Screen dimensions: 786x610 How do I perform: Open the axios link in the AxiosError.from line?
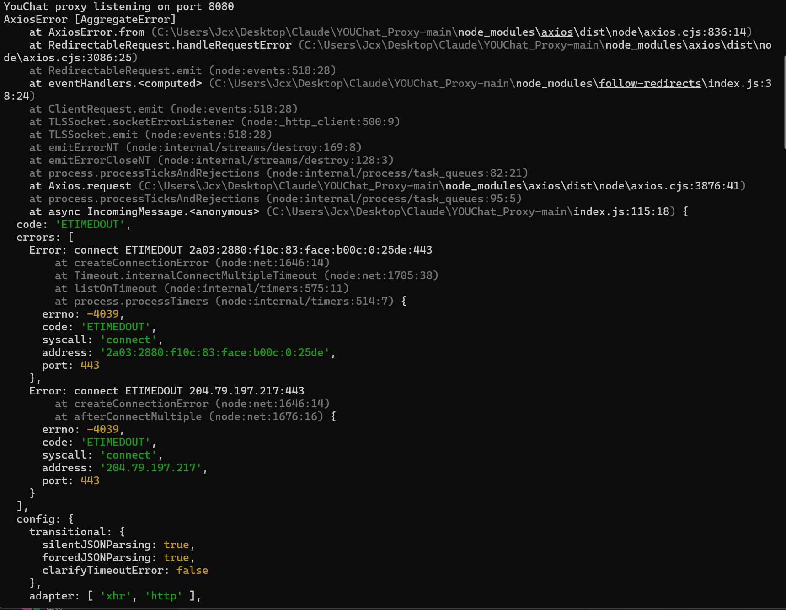557,32
